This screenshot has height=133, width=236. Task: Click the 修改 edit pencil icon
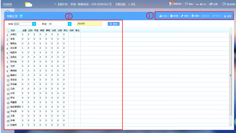pos(182,16)
